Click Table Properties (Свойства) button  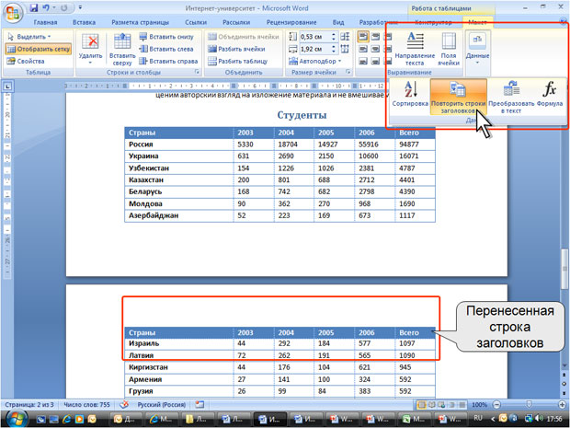26,61
